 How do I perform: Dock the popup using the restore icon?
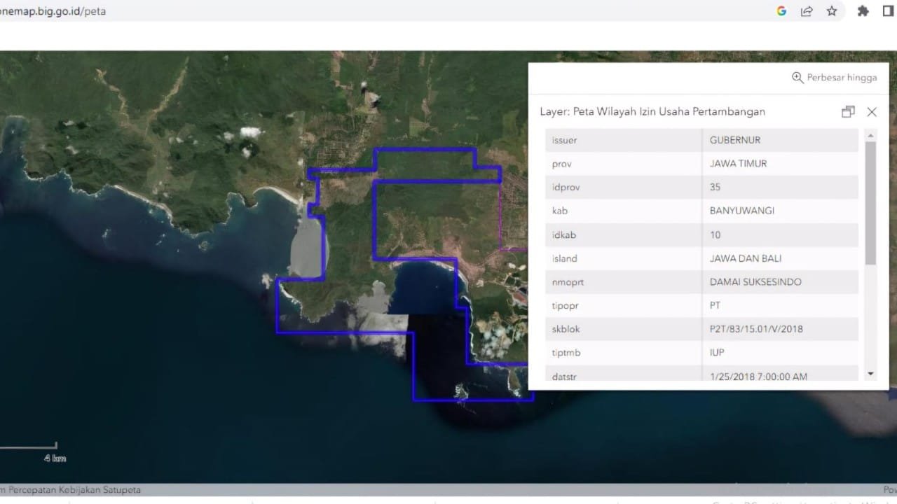[848, 112]
